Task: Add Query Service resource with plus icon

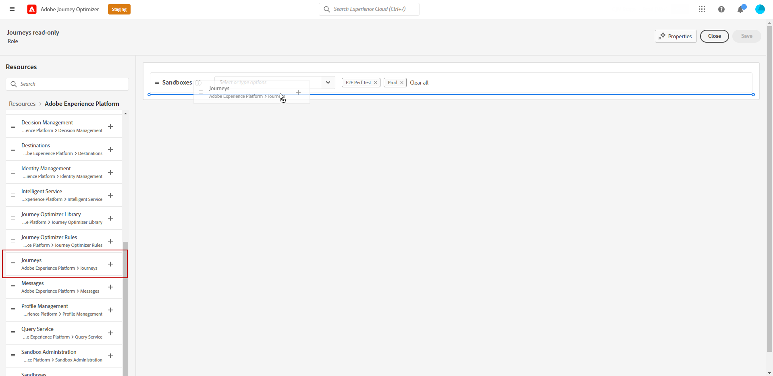Action: pos(110,333)
